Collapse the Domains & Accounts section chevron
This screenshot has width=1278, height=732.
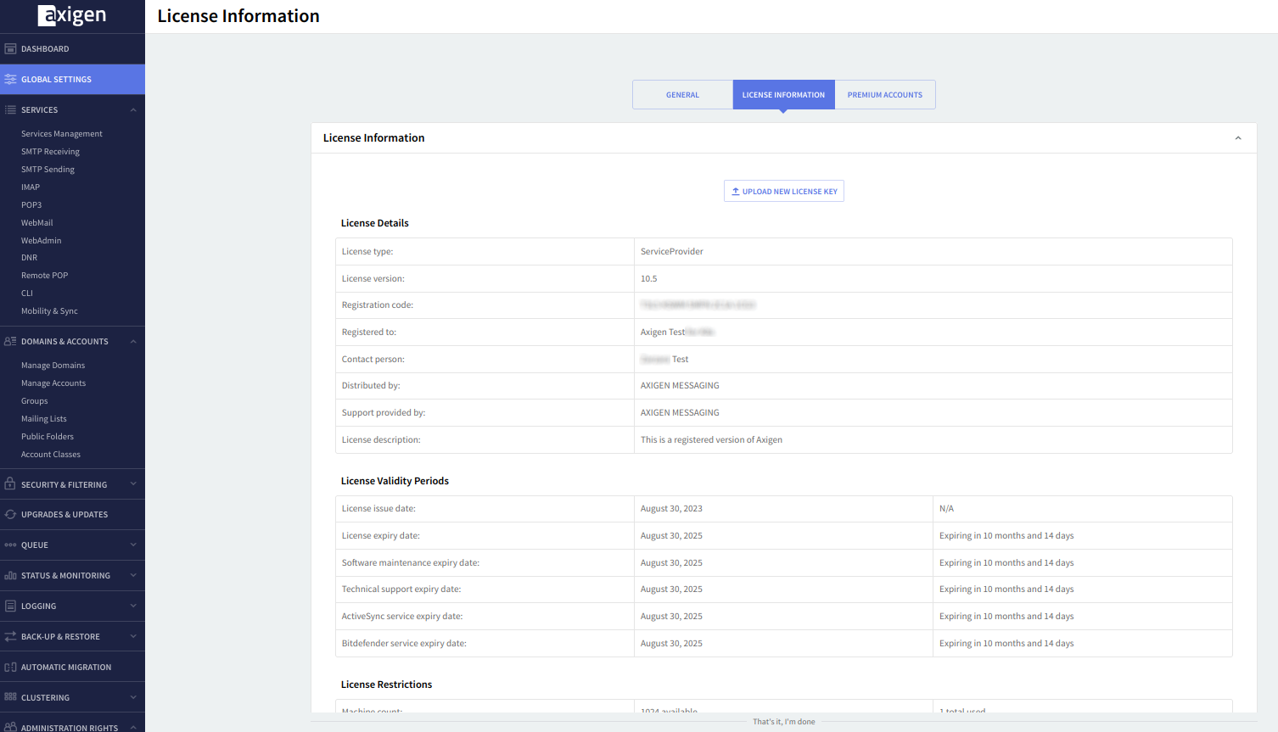click(x=133, y=342)
